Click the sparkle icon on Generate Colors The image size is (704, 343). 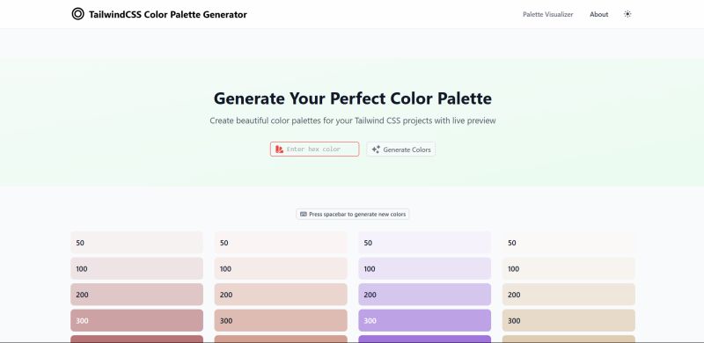coord(376,150)
